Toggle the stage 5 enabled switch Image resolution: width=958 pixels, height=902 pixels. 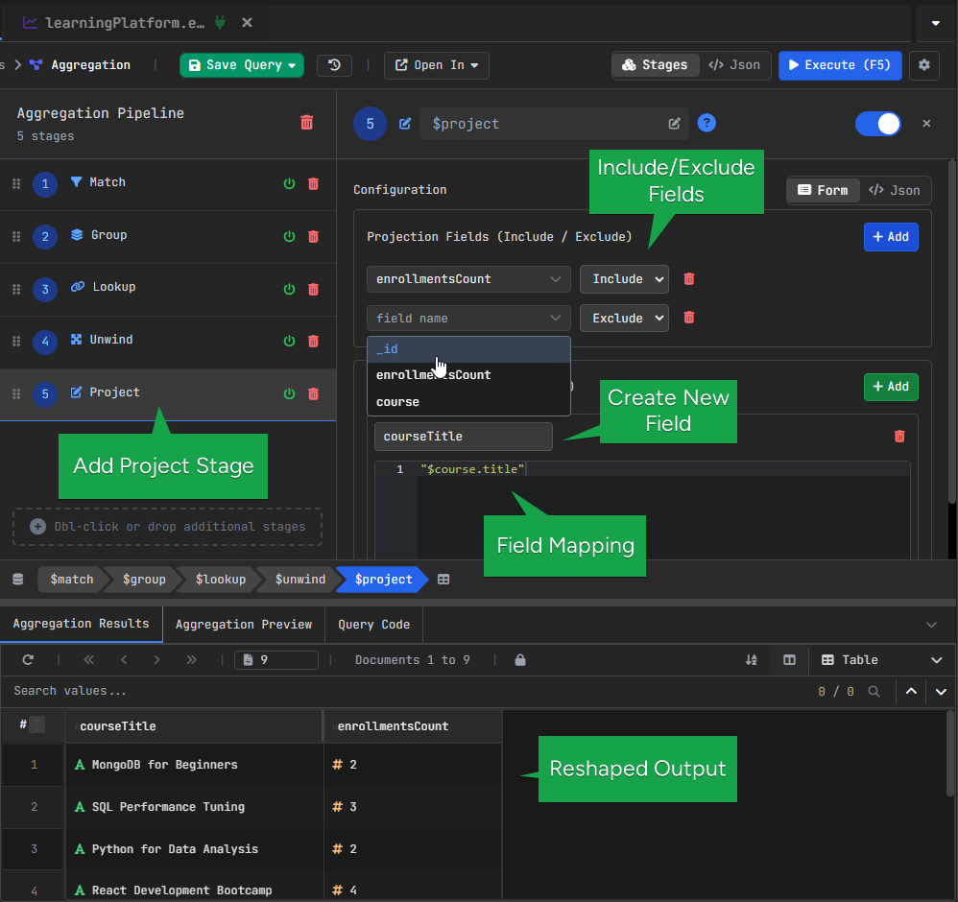(878, 124)
